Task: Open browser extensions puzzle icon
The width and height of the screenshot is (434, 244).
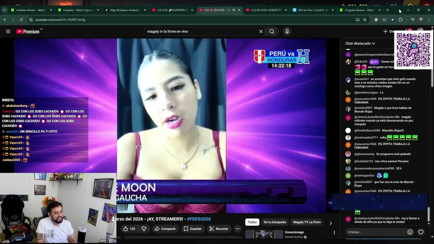Action: (400, 20)
